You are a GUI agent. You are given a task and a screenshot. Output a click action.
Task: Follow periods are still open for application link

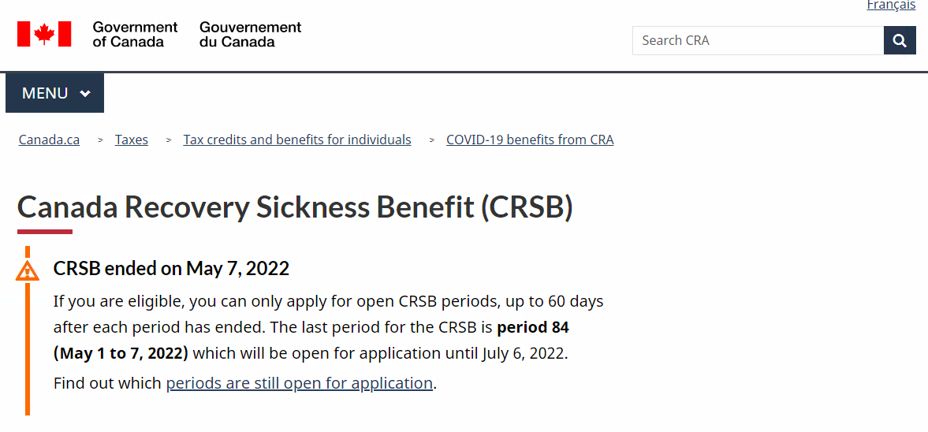[300, 383]
